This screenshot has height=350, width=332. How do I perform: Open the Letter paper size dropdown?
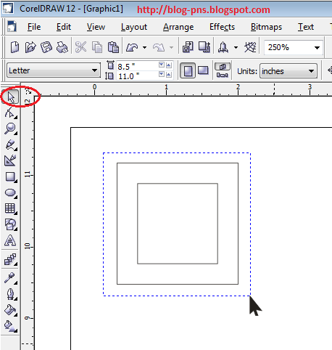pos(54,70)
